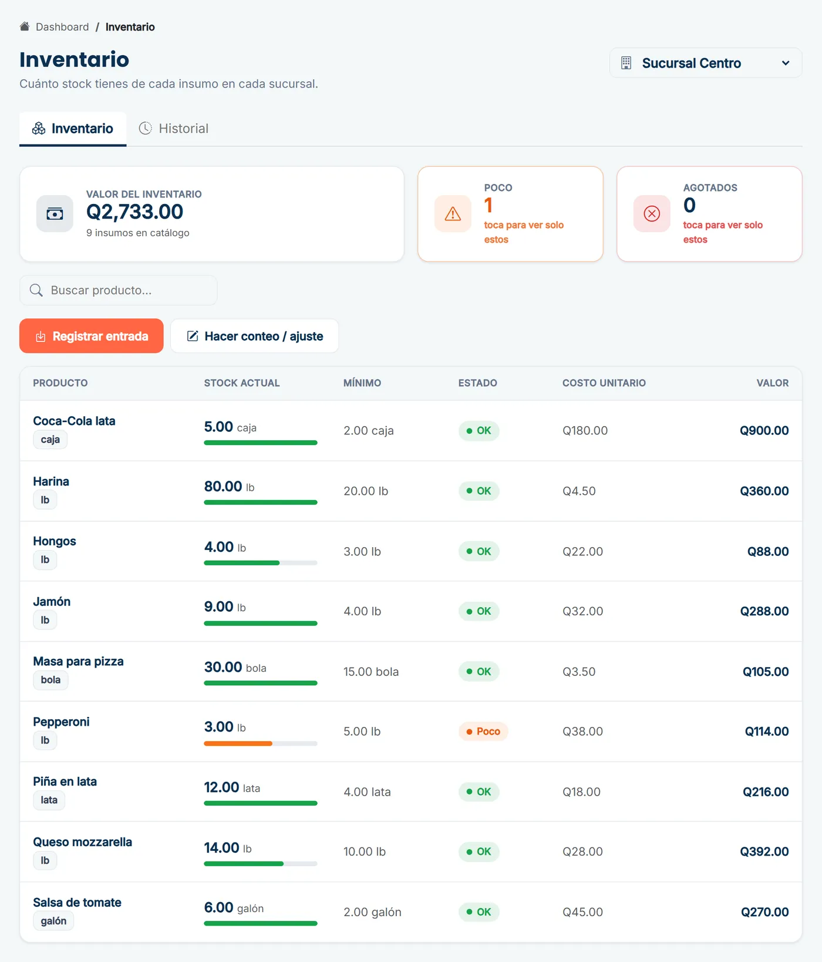Click the Q392.00 value for Queso mozzarella
This screenshot has height=962, width=822.
pos(764,852)
